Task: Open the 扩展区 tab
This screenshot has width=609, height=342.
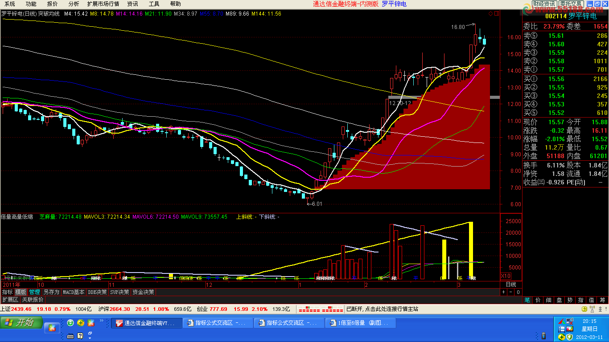Action: [10, 300]
